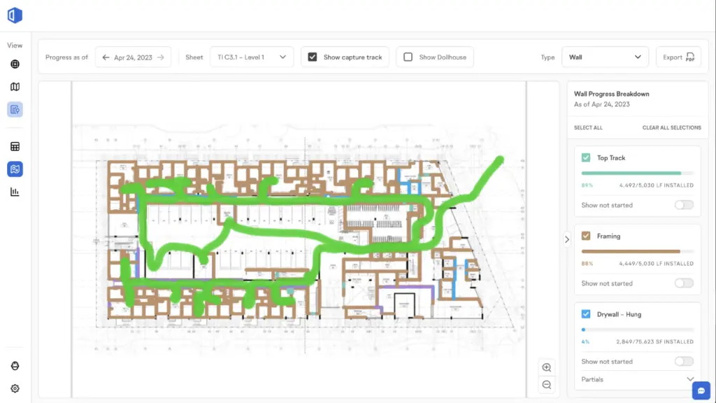Zoom in on the floor plan
The image size is (716, 403).
click(547, 367)
